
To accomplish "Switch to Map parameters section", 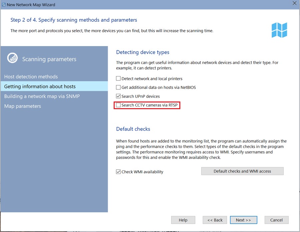I will [x=22, y=106].
